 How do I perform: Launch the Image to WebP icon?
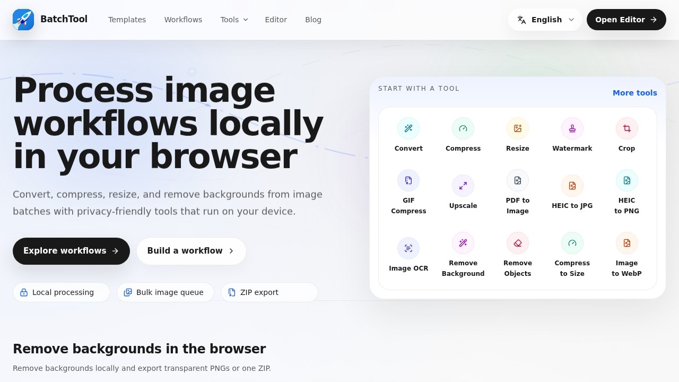[627, 243]
